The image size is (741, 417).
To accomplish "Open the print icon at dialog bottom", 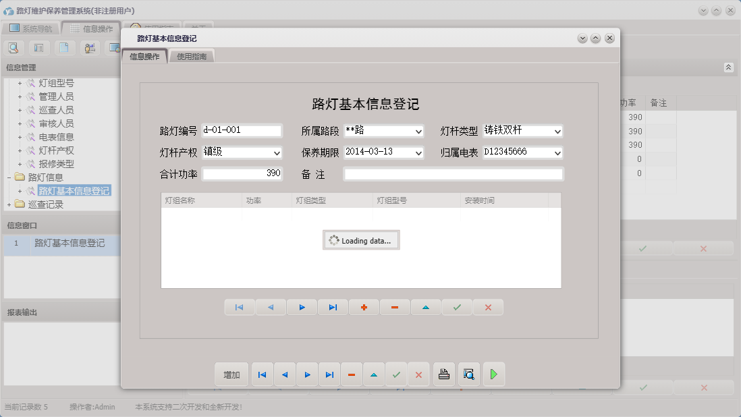I will pos(443,374).
